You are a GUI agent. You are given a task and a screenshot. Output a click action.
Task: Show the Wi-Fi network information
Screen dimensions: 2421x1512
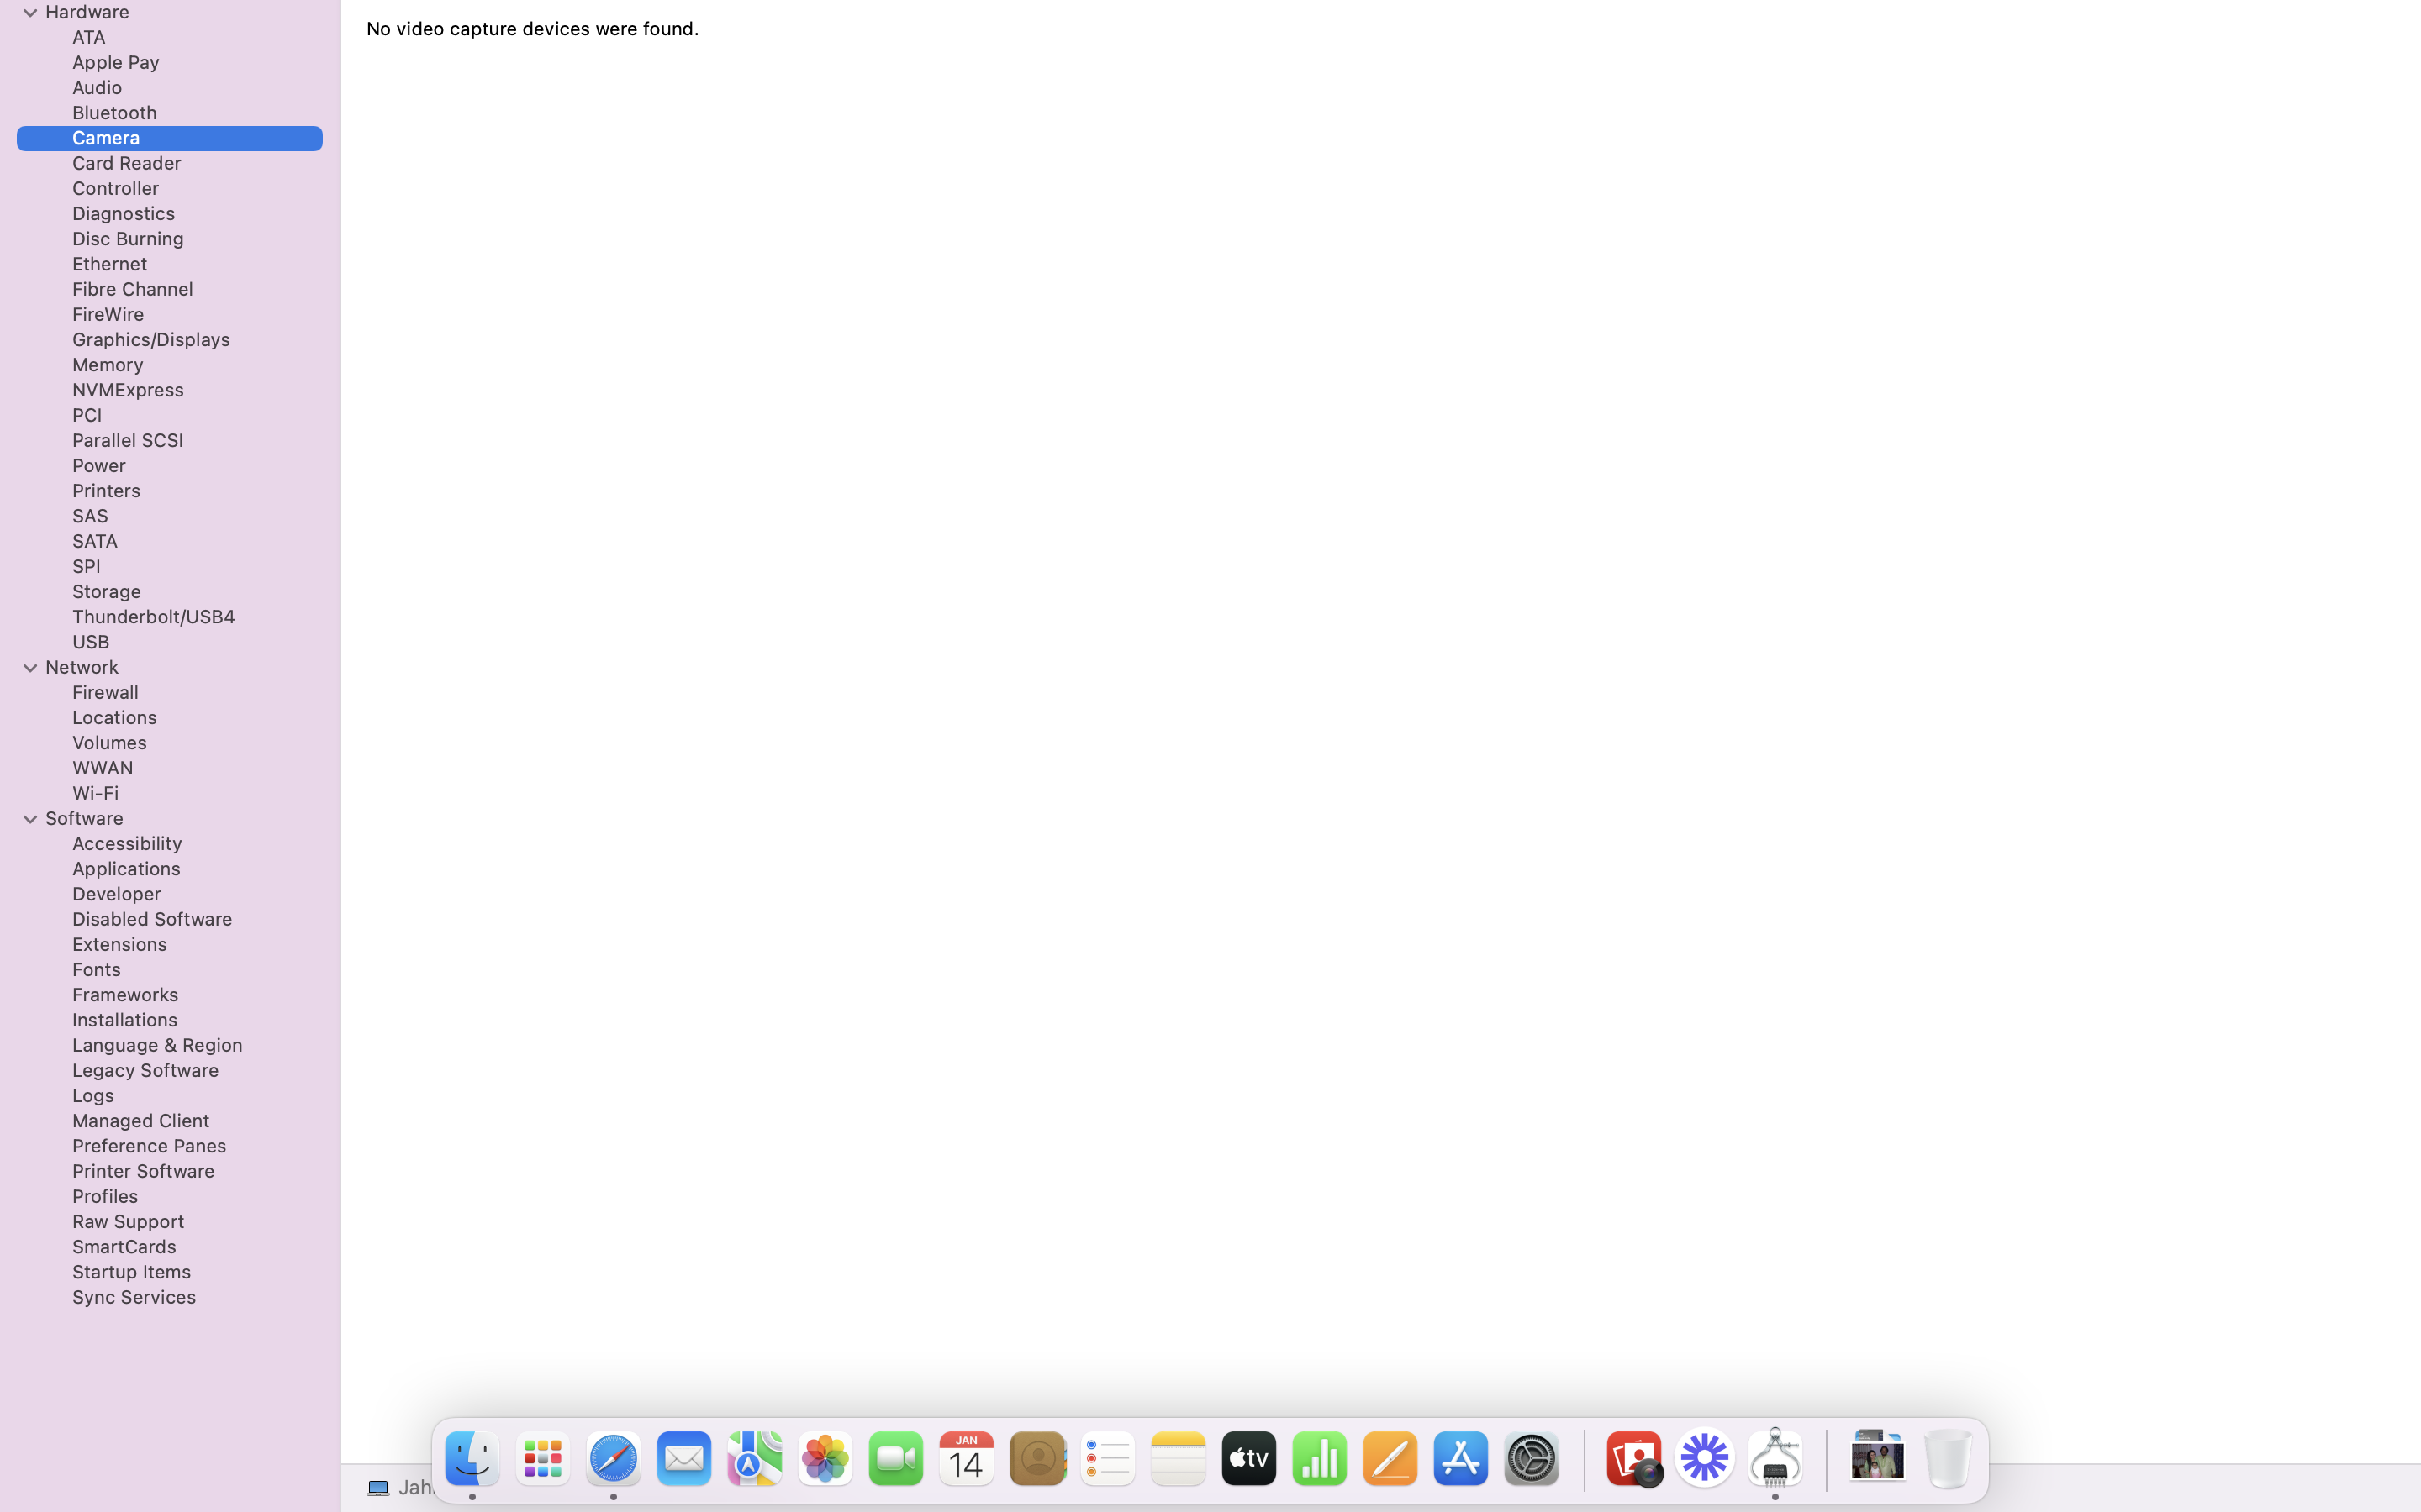point(95,793)
